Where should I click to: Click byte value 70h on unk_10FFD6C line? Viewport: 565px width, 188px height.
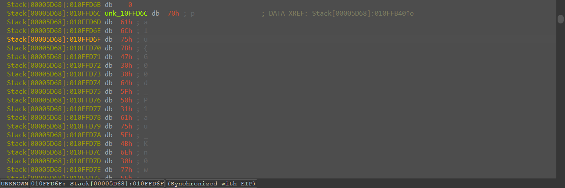[x=173, y=13]
